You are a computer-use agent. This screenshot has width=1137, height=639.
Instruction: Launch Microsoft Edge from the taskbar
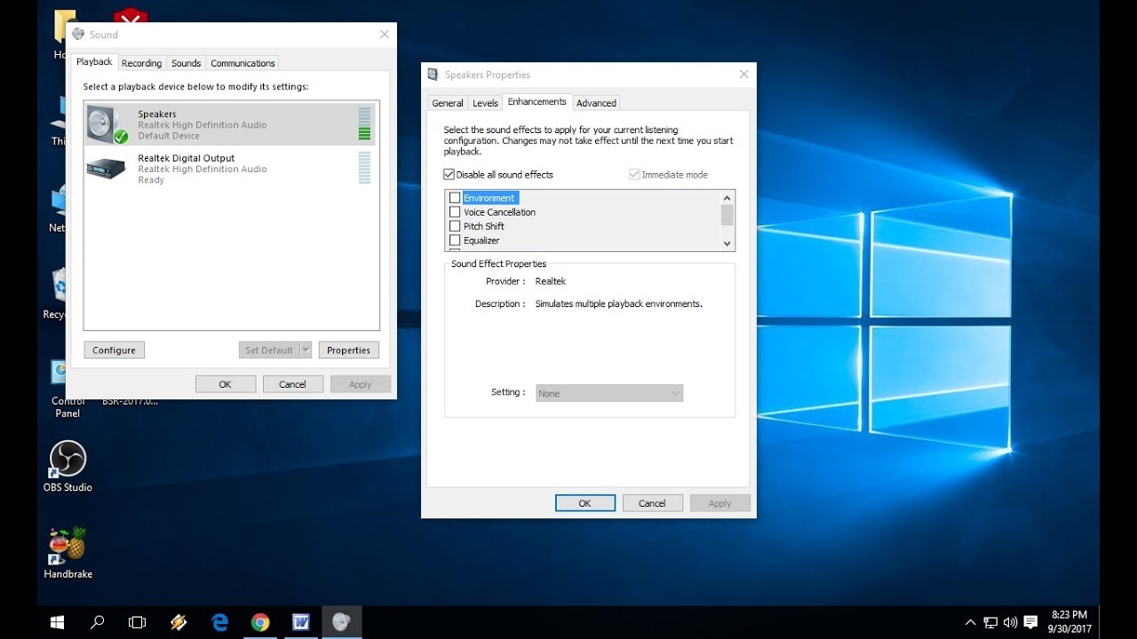[x=219, y=622]
